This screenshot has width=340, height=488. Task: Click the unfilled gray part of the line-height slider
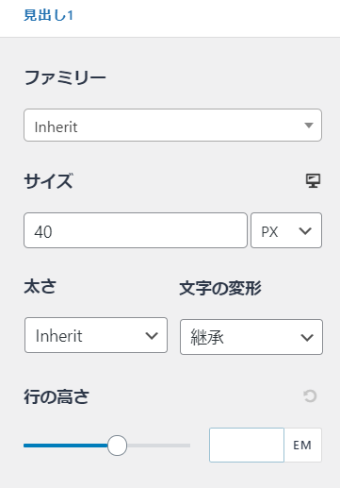tap(158, 446)
